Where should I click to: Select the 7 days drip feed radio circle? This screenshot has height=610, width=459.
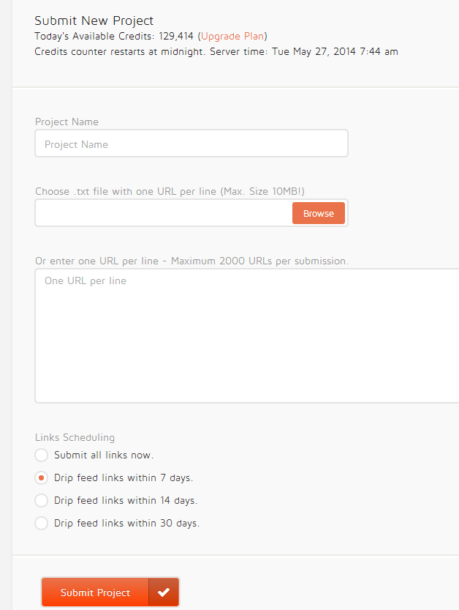(x=42, y=478)
